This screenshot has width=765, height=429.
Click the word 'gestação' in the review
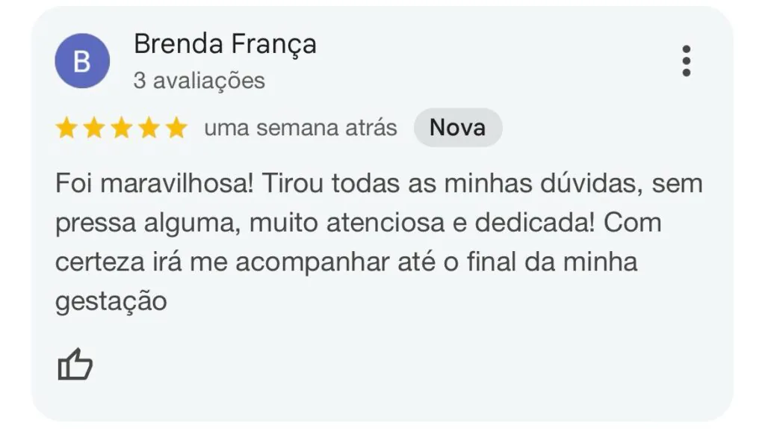tap(111, 301)
